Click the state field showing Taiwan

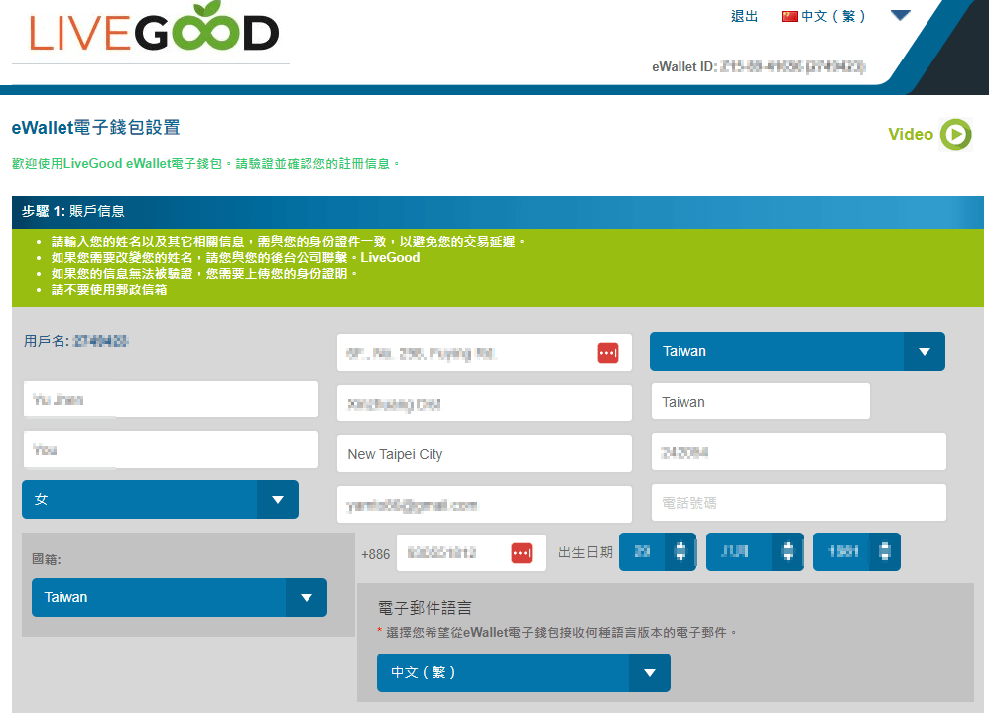click(x=760, y=402)
